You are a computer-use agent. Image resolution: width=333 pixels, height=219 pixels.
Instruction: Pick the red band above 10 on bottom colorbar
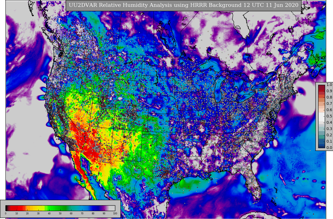tap(16, 208)
